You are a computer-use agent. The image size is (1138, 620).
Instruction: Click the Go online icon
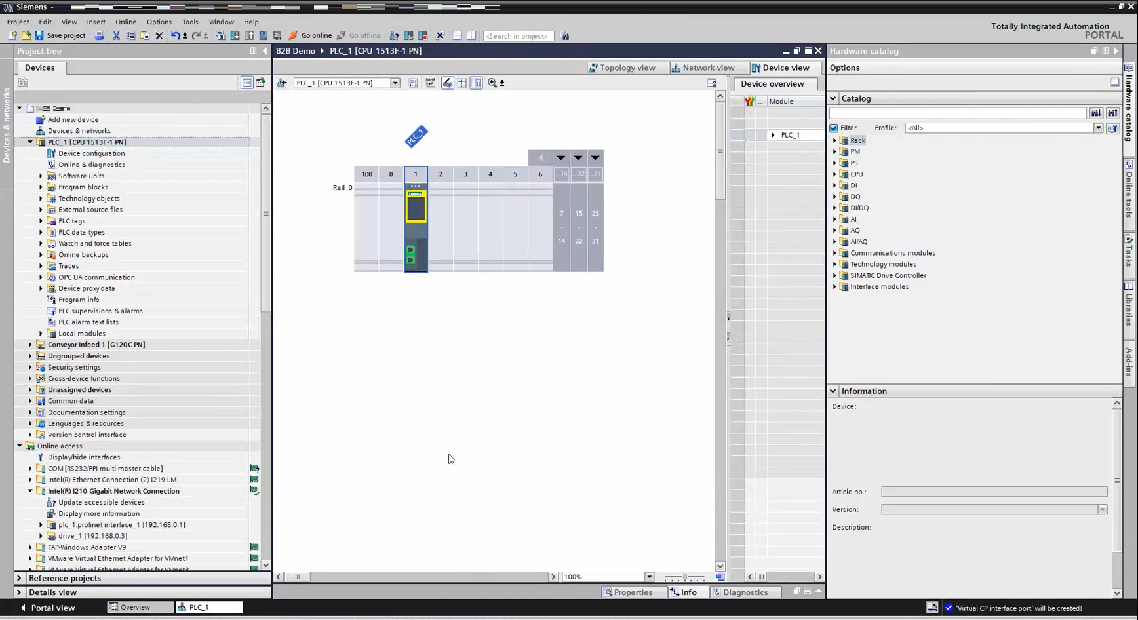click(x=294, y=35)
